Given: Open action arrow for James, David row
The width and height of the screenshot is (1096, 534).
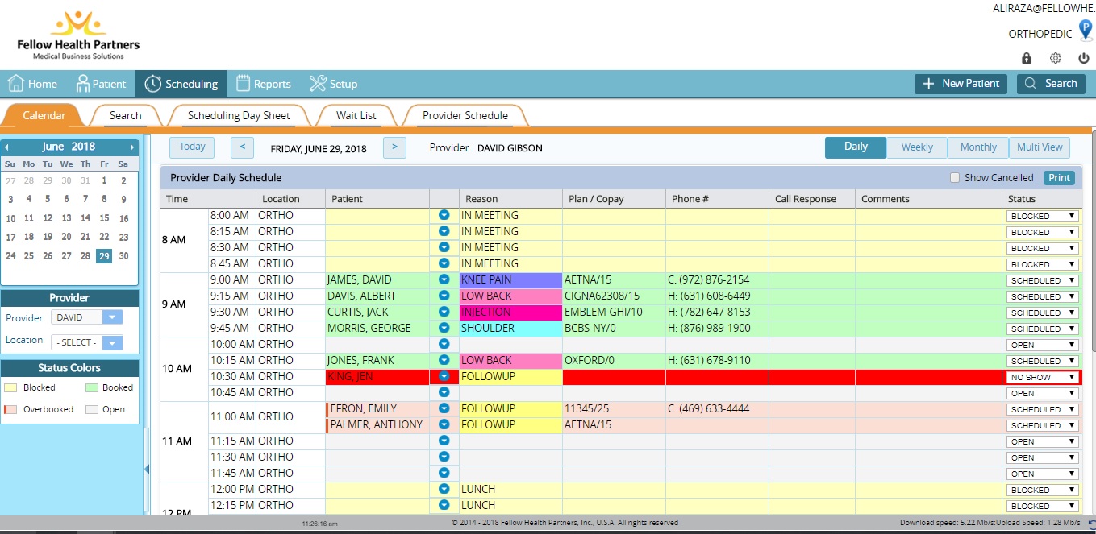Looking at the screenshot, I should [444, 280].
